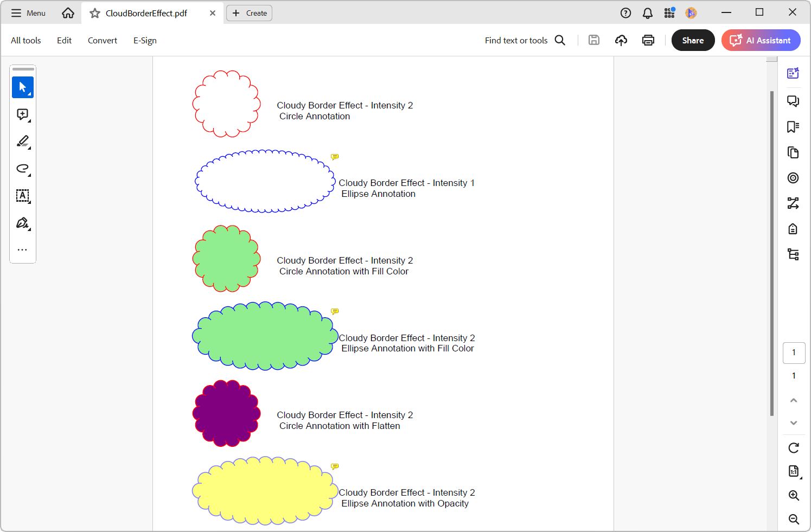Click the Share button

pos(693,40)
